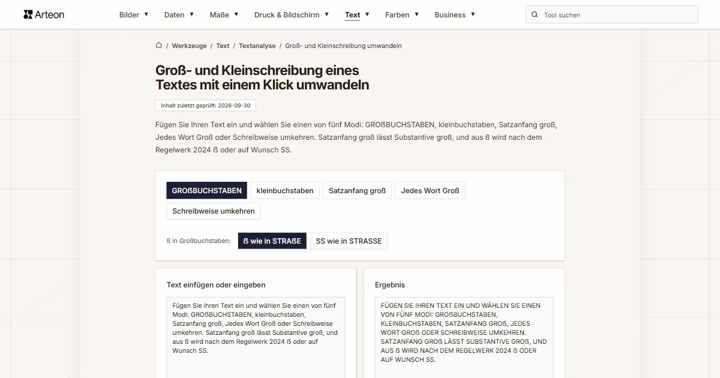
Task: Click into the Text einfügen input textarea
Action: tap(256, 337)
